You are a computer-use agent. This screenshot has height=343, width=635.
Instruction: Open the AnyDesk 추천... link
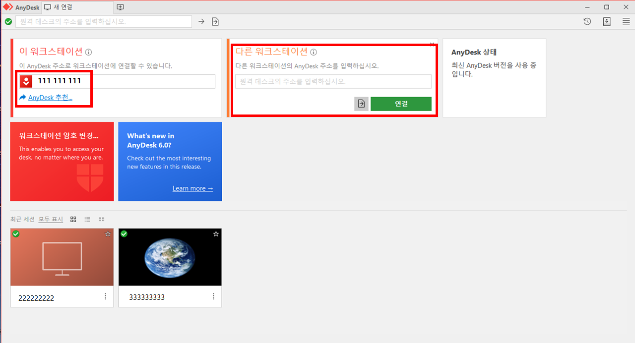(50, 98)
